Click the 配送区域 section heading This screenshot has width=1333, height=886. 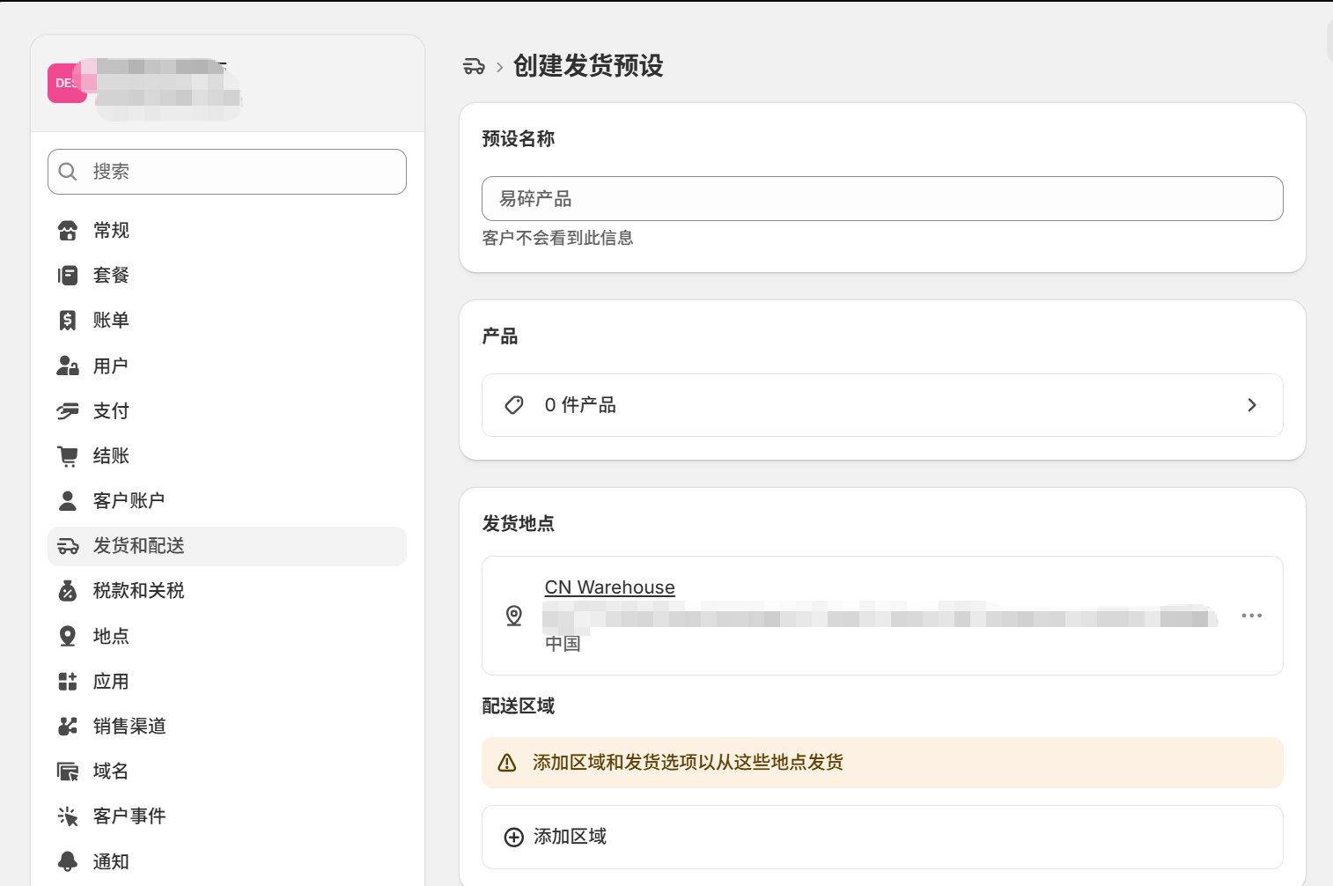click(x=519, y=706)
